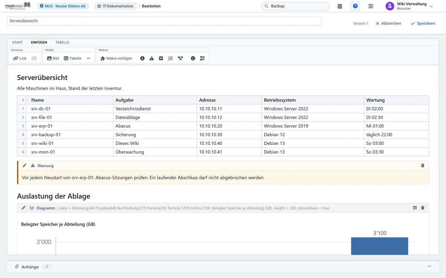Click cell 10.10.10.30
Screen dimensions: 446x278
[x=229, y=135]
